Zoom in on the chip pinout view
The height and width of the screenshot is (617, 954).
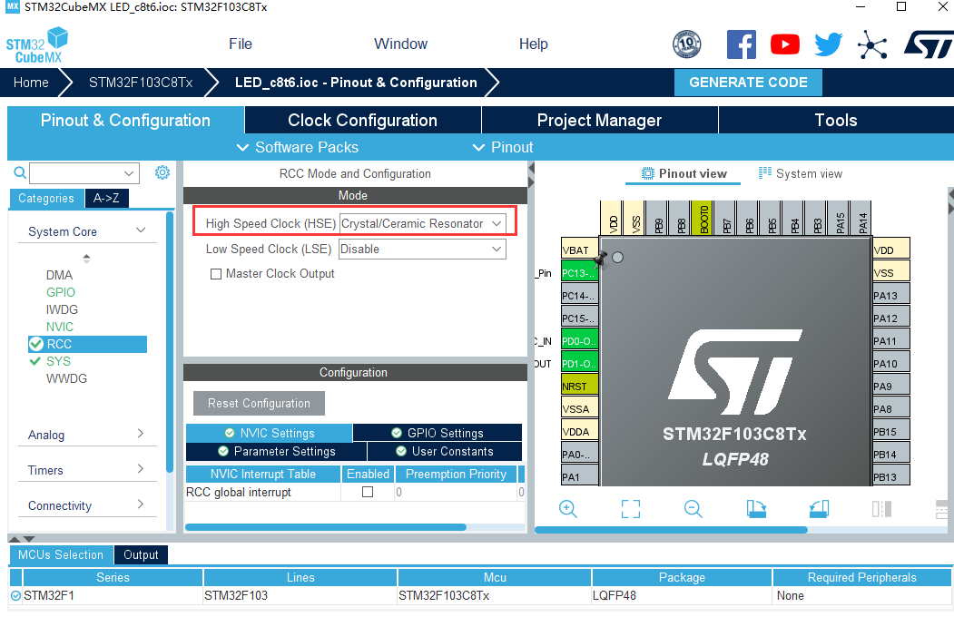[568, 509]
